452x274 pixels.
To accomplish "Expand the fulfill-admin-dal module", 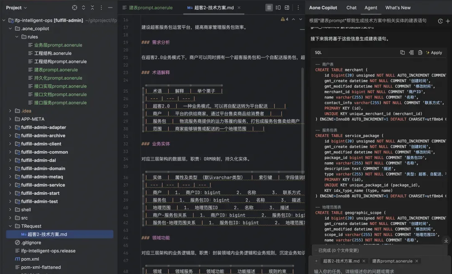I will click(10, 160).
